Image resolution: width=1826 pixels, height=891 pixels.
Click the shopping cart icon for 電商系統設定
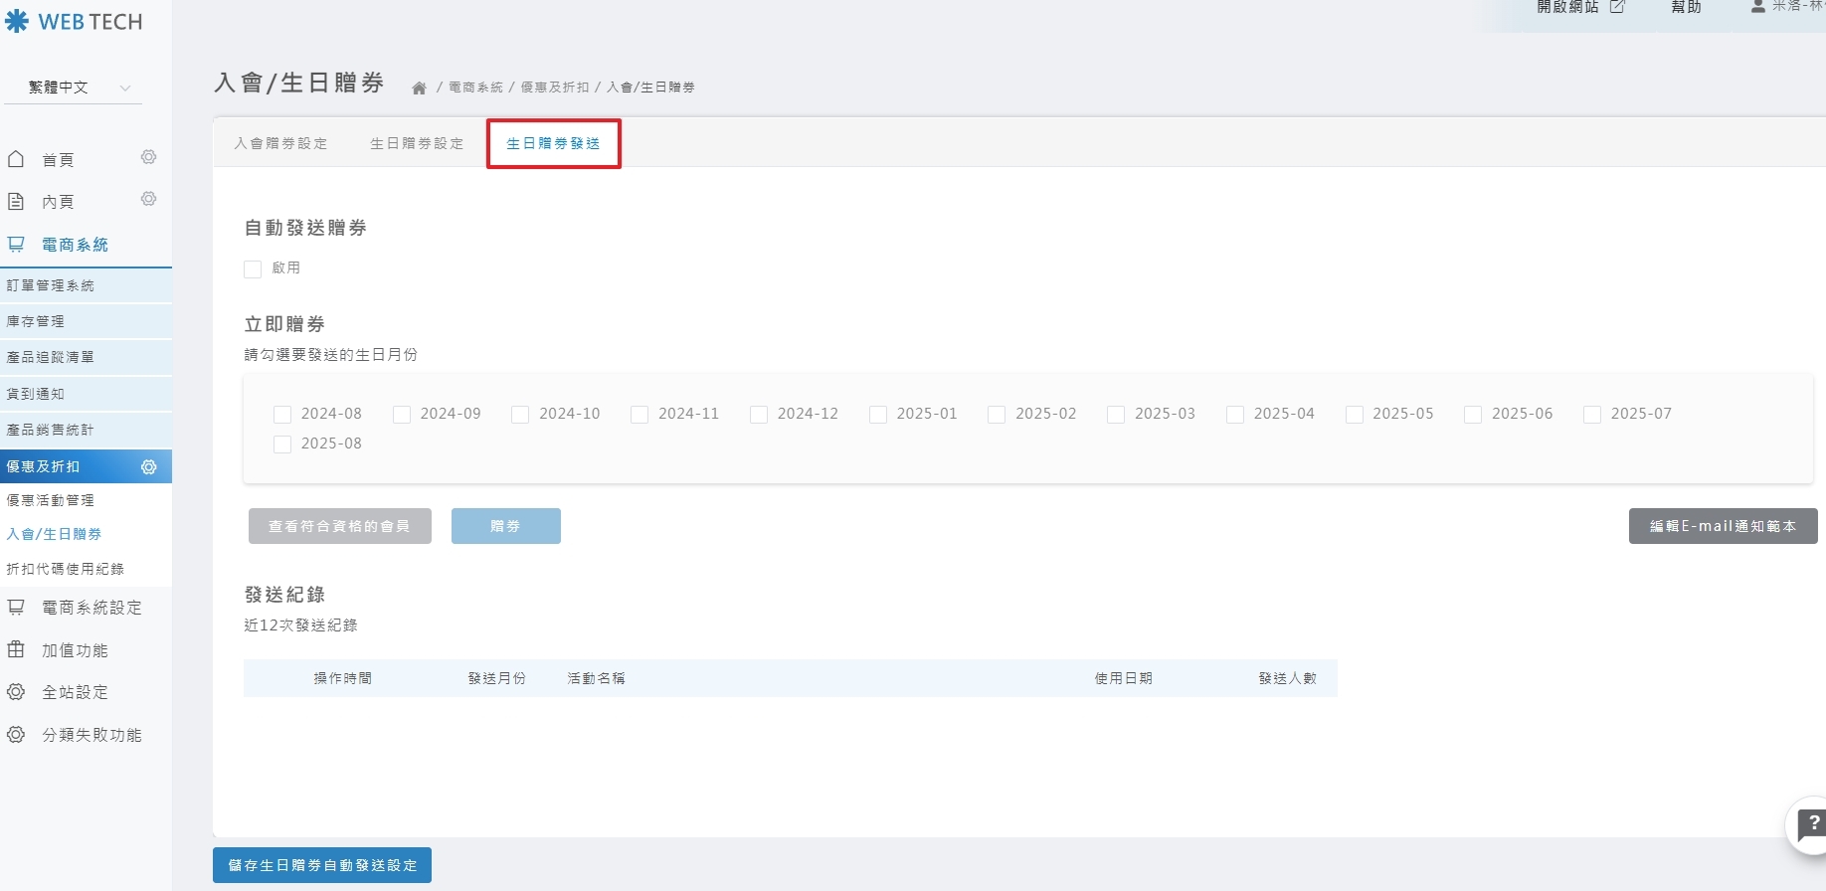click(x=16, y=607)
